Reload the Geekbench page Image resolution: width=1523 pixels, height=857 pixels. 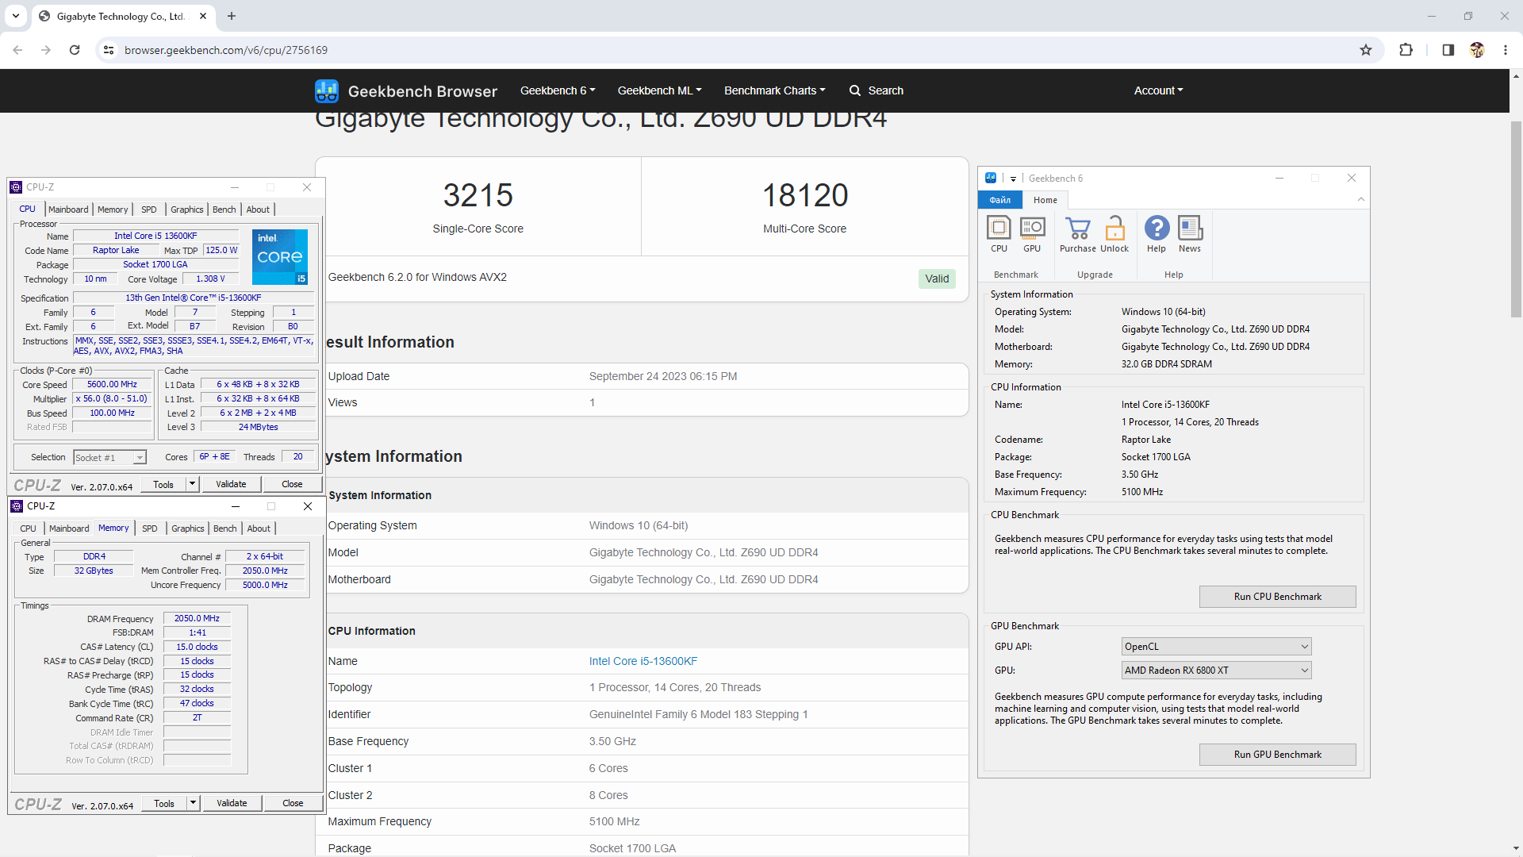pos(75,50)
